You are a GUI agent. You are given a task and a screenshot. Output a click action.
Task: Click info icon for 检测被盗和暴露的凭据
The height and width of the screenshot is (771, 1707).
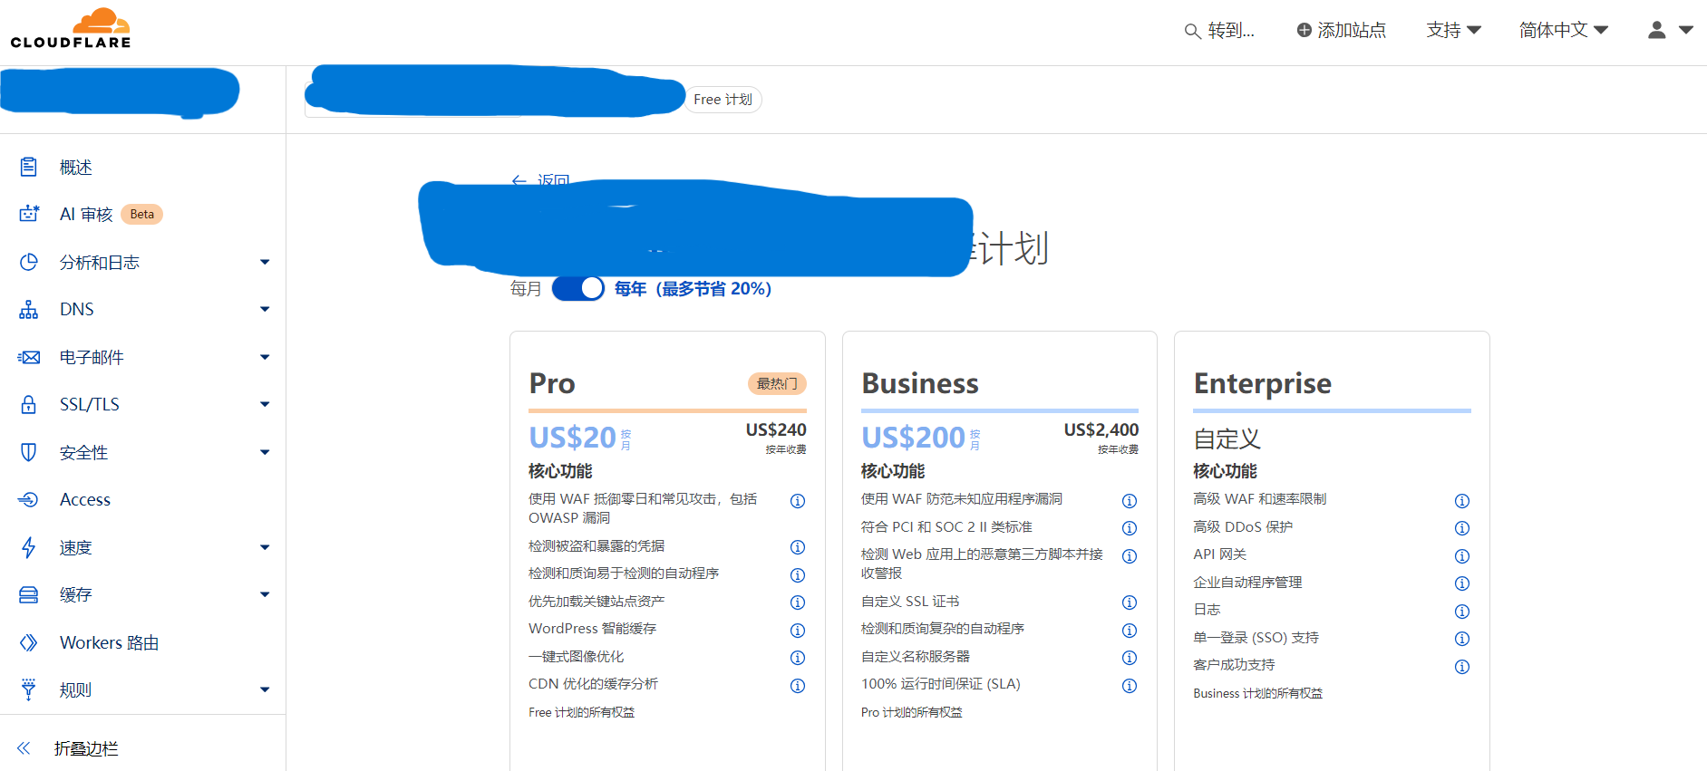click(x=798, y=547)
